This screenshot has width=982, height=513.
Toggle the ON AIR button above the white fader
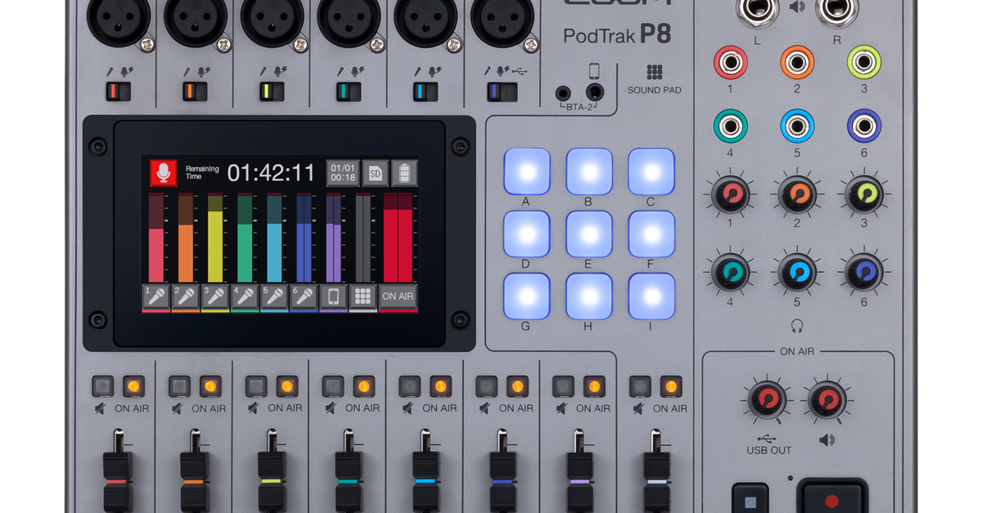pyautogui.click(x=671, y=385)
